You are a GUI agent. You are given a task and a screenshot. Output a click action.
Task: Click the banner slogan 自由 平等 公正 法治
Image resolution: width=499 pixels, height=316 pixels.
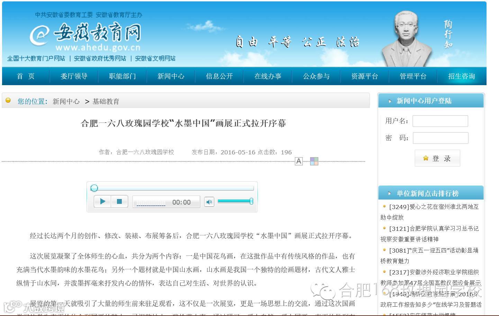pos(298,42)
